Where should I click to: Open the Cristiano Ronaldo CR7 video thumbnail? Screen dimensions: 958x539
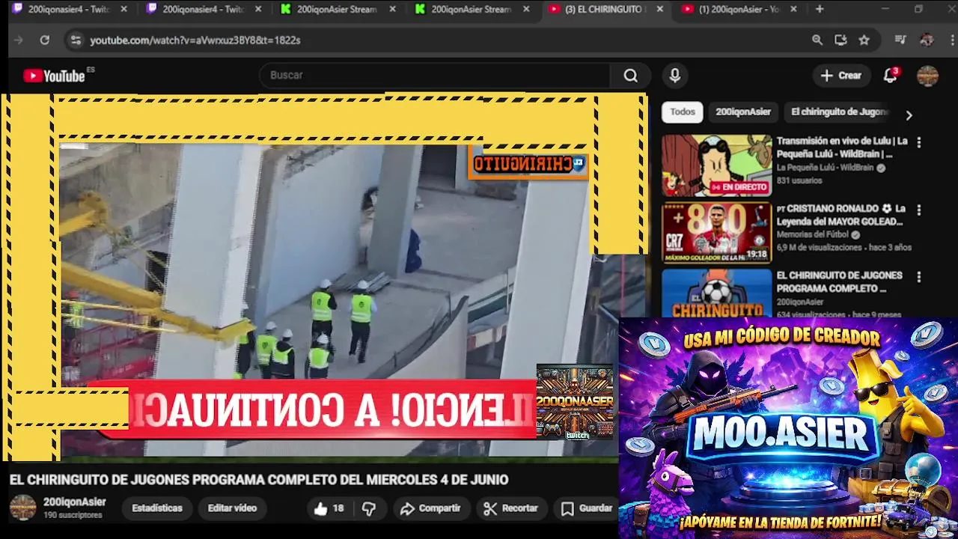(x=716, y=233)
